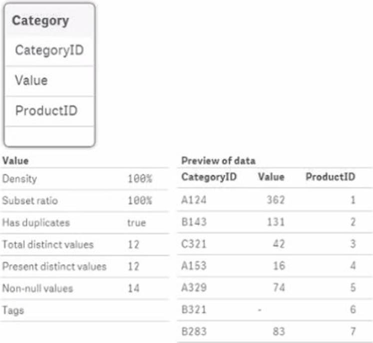
Task: Click the Present distinct values label
Action: pos(54,266)
